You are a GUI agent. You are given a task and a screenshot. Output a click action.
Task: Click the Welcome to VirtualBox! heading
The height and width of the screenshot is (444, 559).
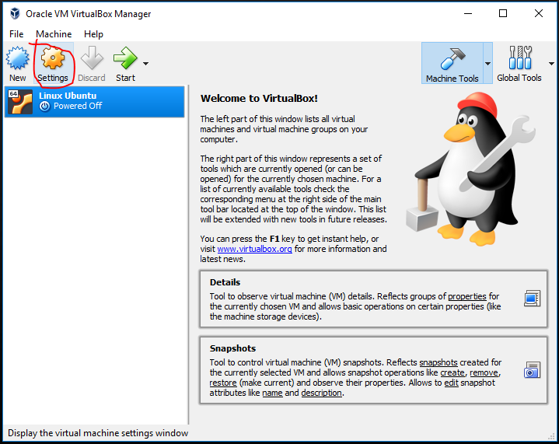259,99
